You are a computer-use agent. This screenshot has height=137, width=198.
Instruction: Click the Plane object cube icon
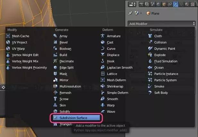click(x=148, y=13)
